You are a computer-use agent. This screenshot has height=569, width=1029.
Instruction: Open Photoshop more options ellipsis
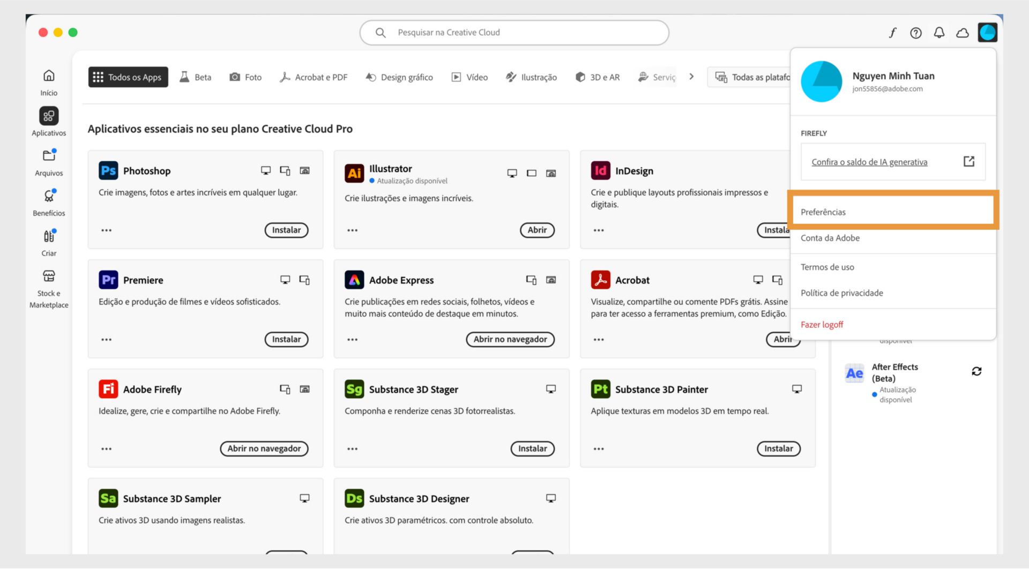(107, 230)
